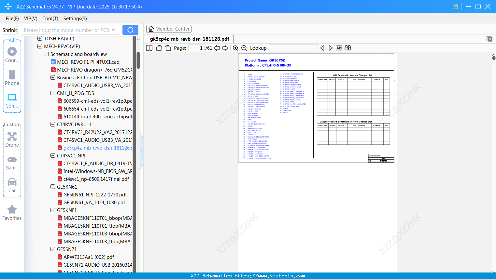Find previous lookup match triangle

tap(322, 48)
